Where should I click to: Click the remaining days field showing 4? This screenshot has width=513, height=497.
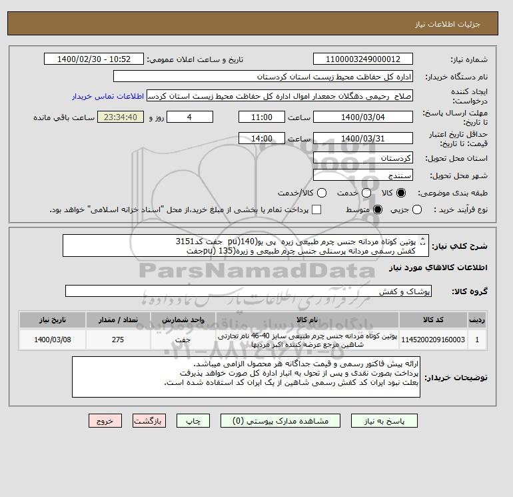coord(190,117)
